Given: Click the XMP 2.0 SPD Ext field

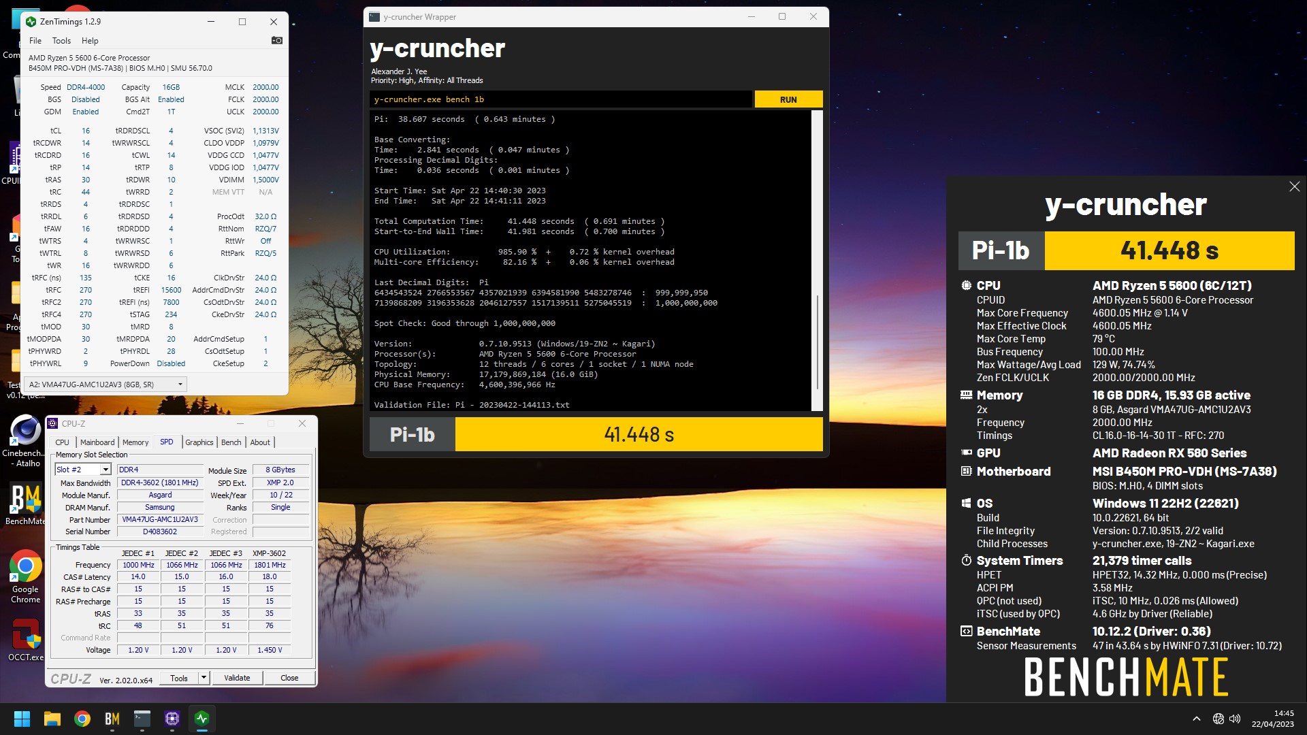Looking at the screenshot, I should coord(280,483).
